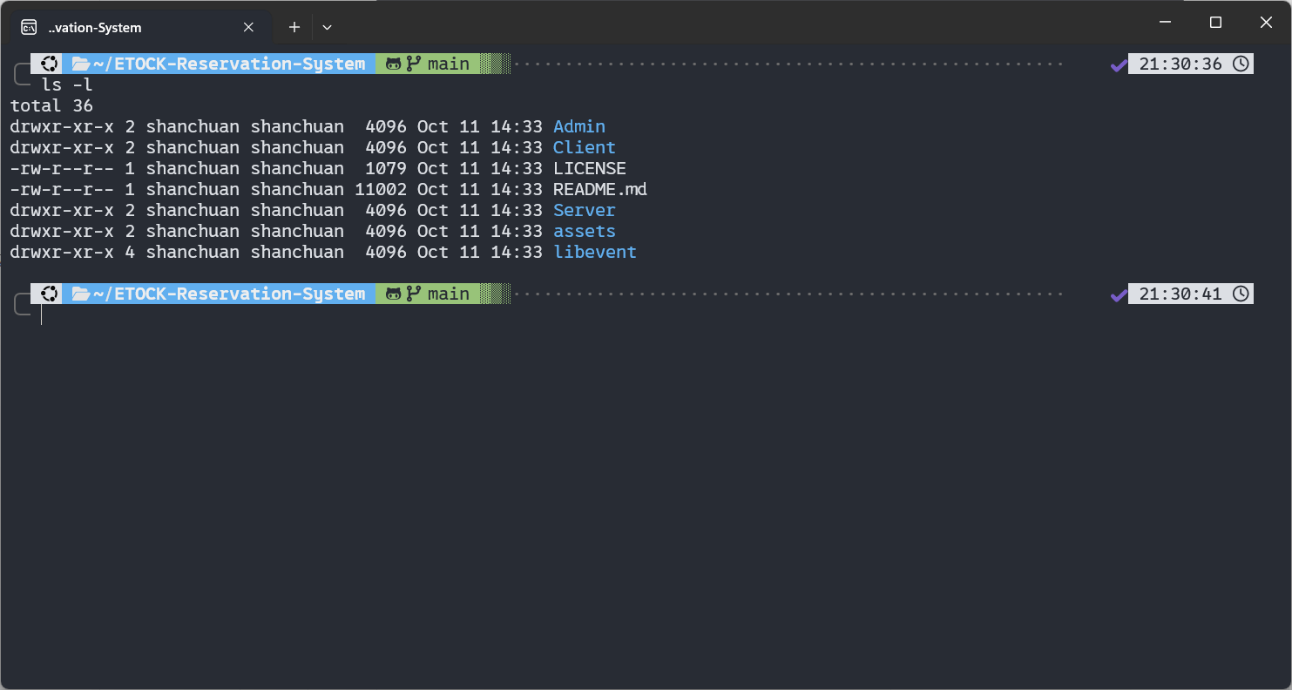Viewport: 1292px width, 690px height.
Task: Click the checkmark beside 21:30:36
Action: point(1119,64)
